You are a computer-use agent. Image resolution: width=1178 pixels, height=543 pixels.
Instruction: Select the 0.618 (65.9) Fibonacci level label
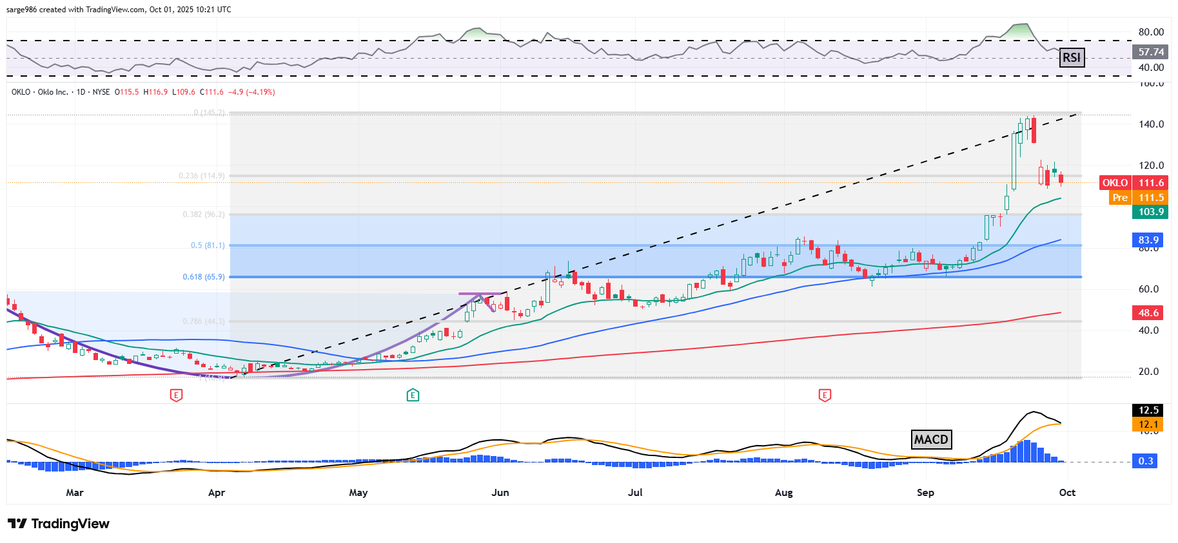click(x=204, y=277)
